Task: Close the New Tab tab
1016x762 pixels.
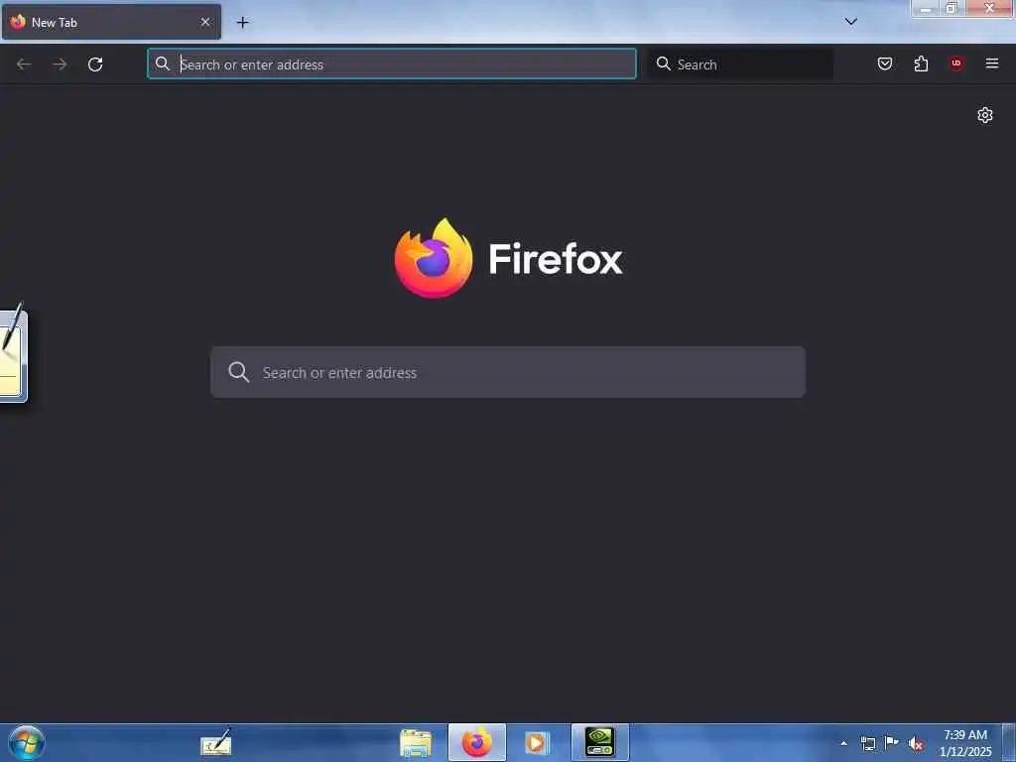Action: (x=205, y=22)
